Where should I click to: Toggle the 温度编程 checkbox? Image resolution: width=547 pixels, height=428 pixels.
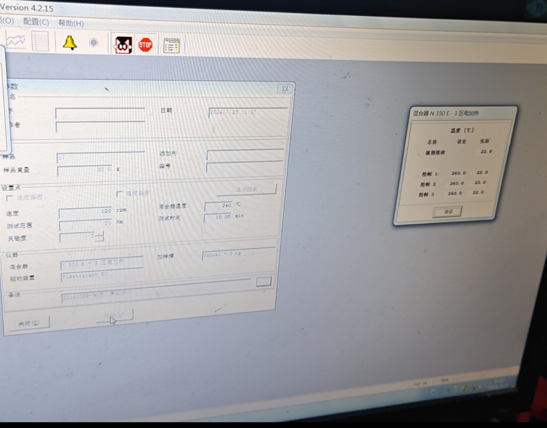tap(119, 194)
